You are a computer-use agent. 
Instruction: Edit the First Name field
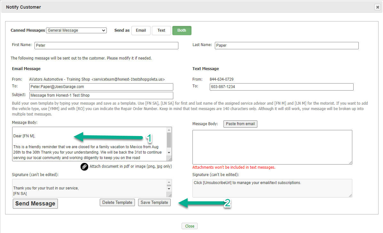[106, 45]
